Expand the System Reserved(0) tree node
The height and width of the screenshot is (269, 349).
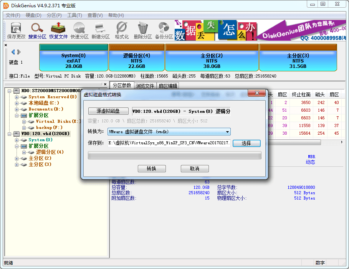click(x=17, y=97)
